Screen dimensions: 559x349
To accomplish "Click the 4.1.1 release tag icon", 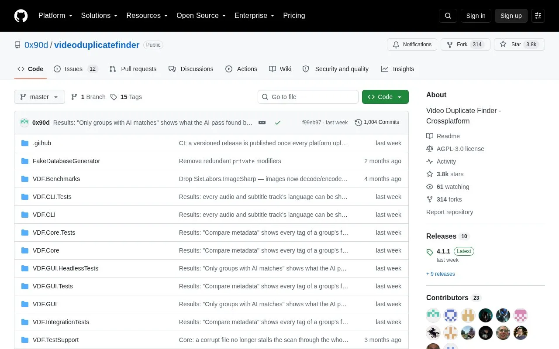I will [430, 252].
